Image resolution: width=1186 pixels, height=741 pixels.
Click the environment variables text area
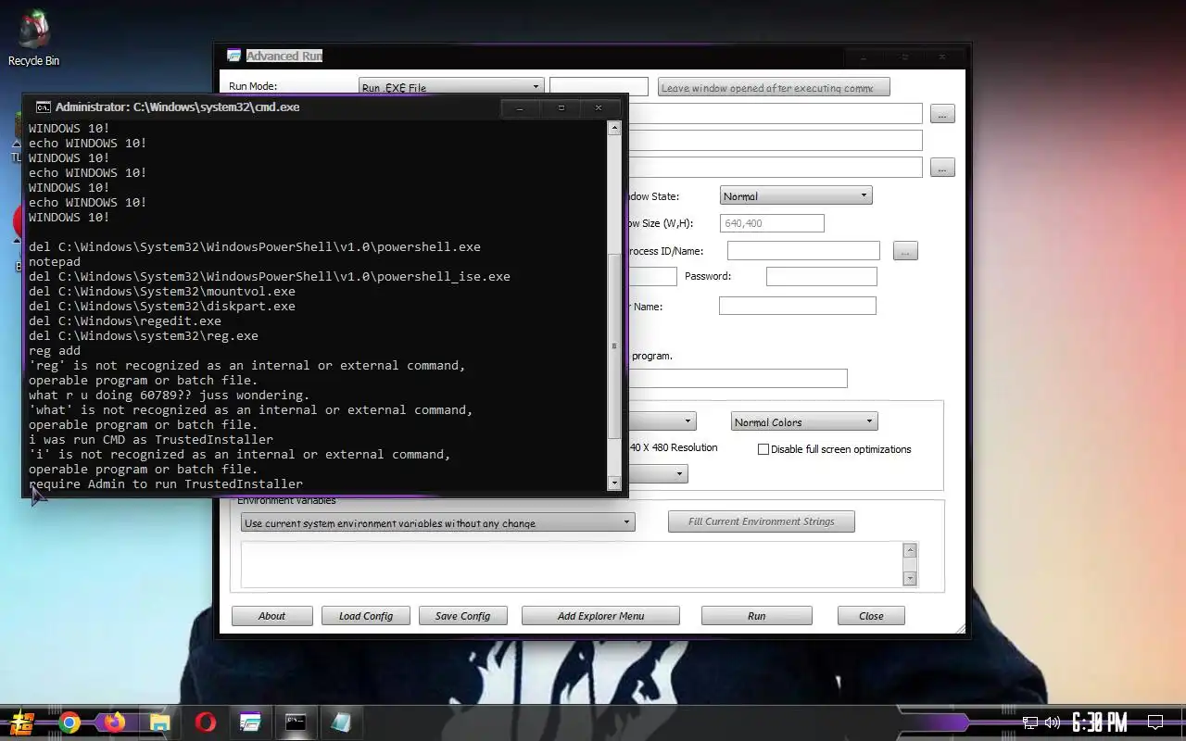pos(572,564)
